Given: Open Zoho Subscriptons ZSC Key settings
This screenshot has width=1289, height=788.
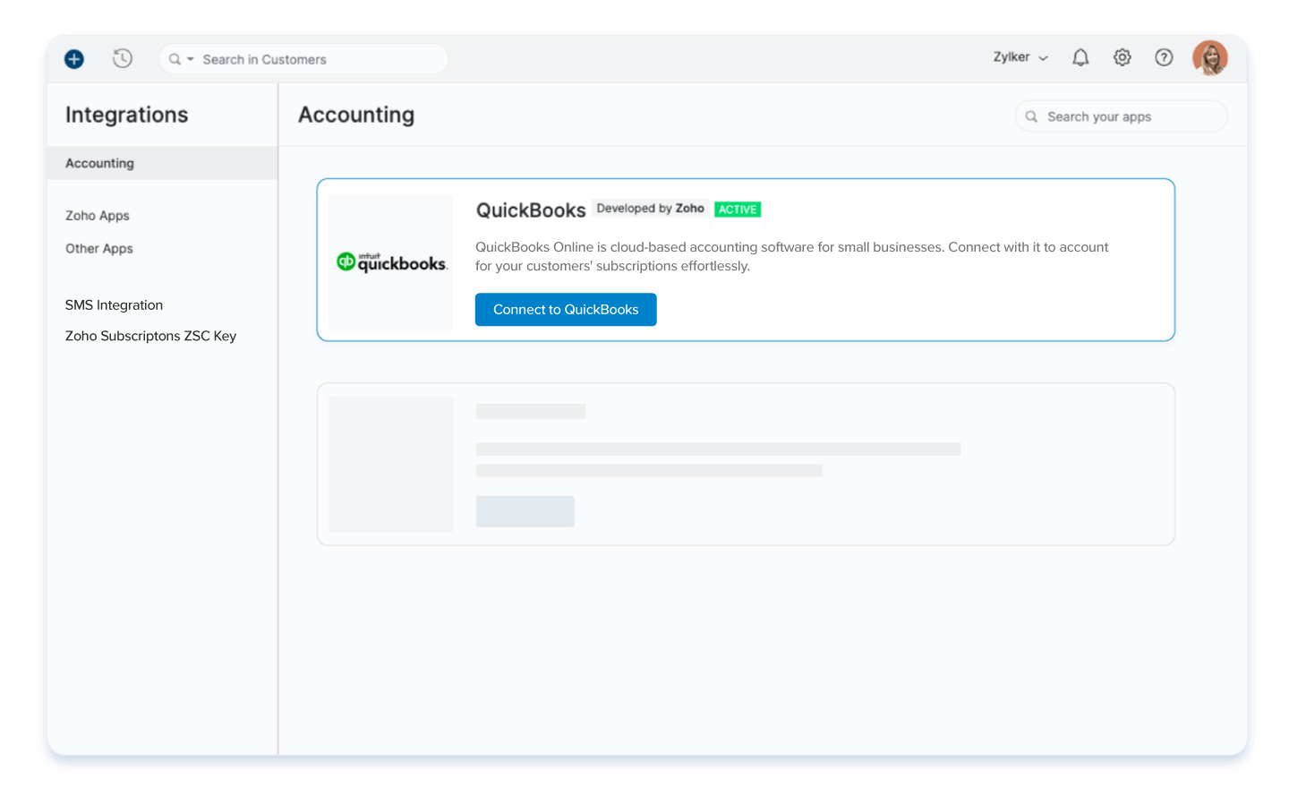Looking at the screenshot, I should (150, 336).
